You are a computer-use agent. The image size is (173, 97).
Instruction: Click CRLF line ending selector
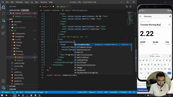pos(106,92)
